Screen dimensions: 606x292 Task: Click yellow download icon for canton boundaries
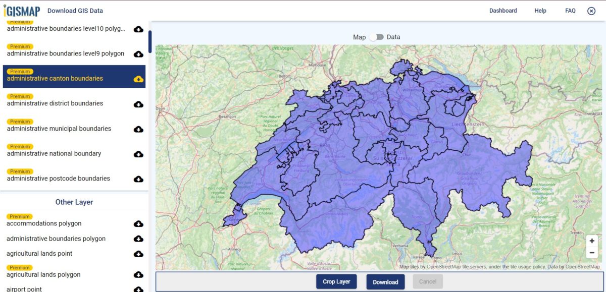tap(138, 79)
